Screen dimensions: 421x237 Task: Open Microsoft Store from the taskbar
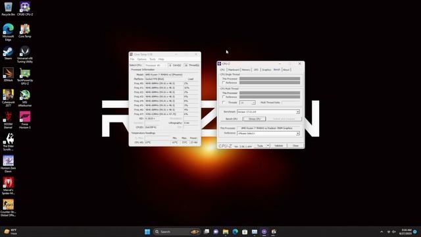245,232
